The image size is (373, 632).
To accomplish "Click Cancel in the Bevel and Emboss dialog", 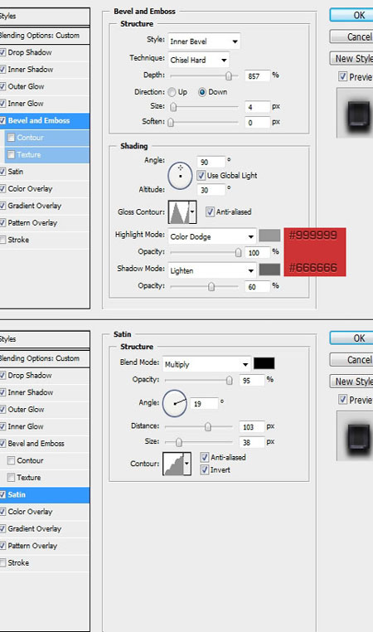I will (351, 36).
